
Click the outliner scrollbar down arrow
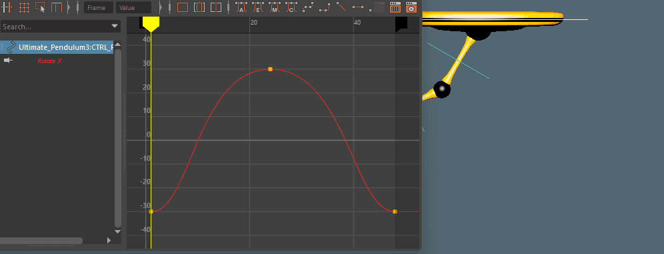click(118, 231)
